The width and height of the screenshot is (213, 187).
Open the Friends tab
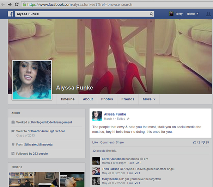(128, 99)
